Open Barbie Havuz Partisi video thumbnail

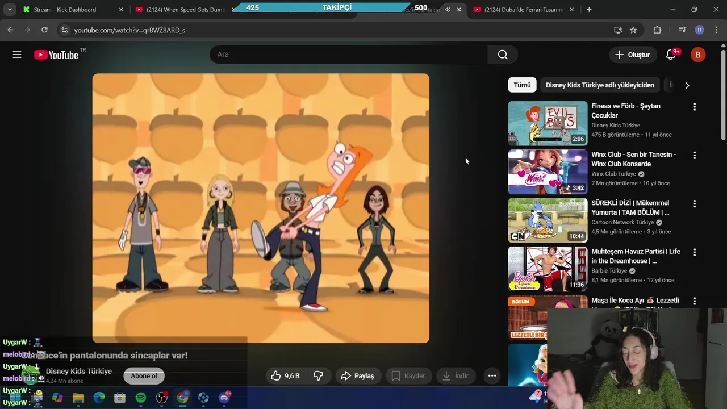click(x=548, y=269)
